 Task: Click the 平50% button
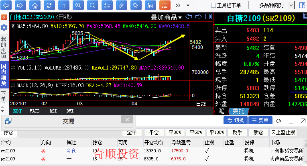click(196, 132)
